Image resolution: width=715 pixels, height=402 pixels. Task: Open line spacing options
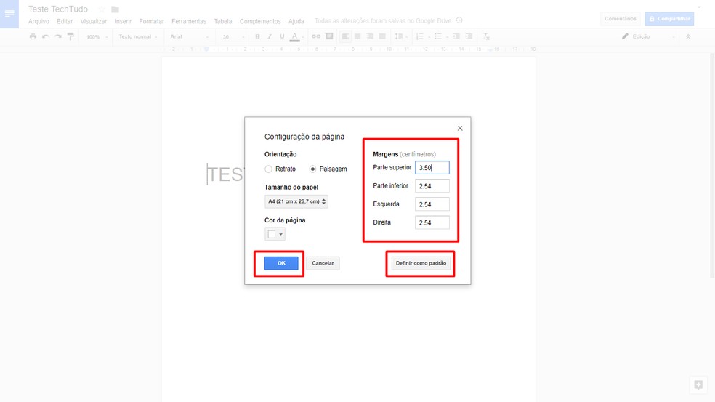(x=401, y=36)
